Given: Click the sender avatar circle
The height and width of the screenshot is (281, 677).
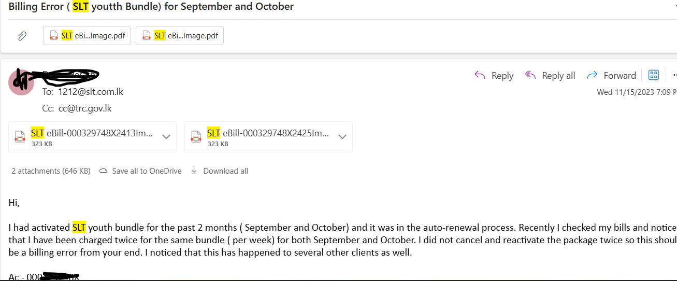Looking at the screenshot, I should pyautogui.click(x=21, y=82).
